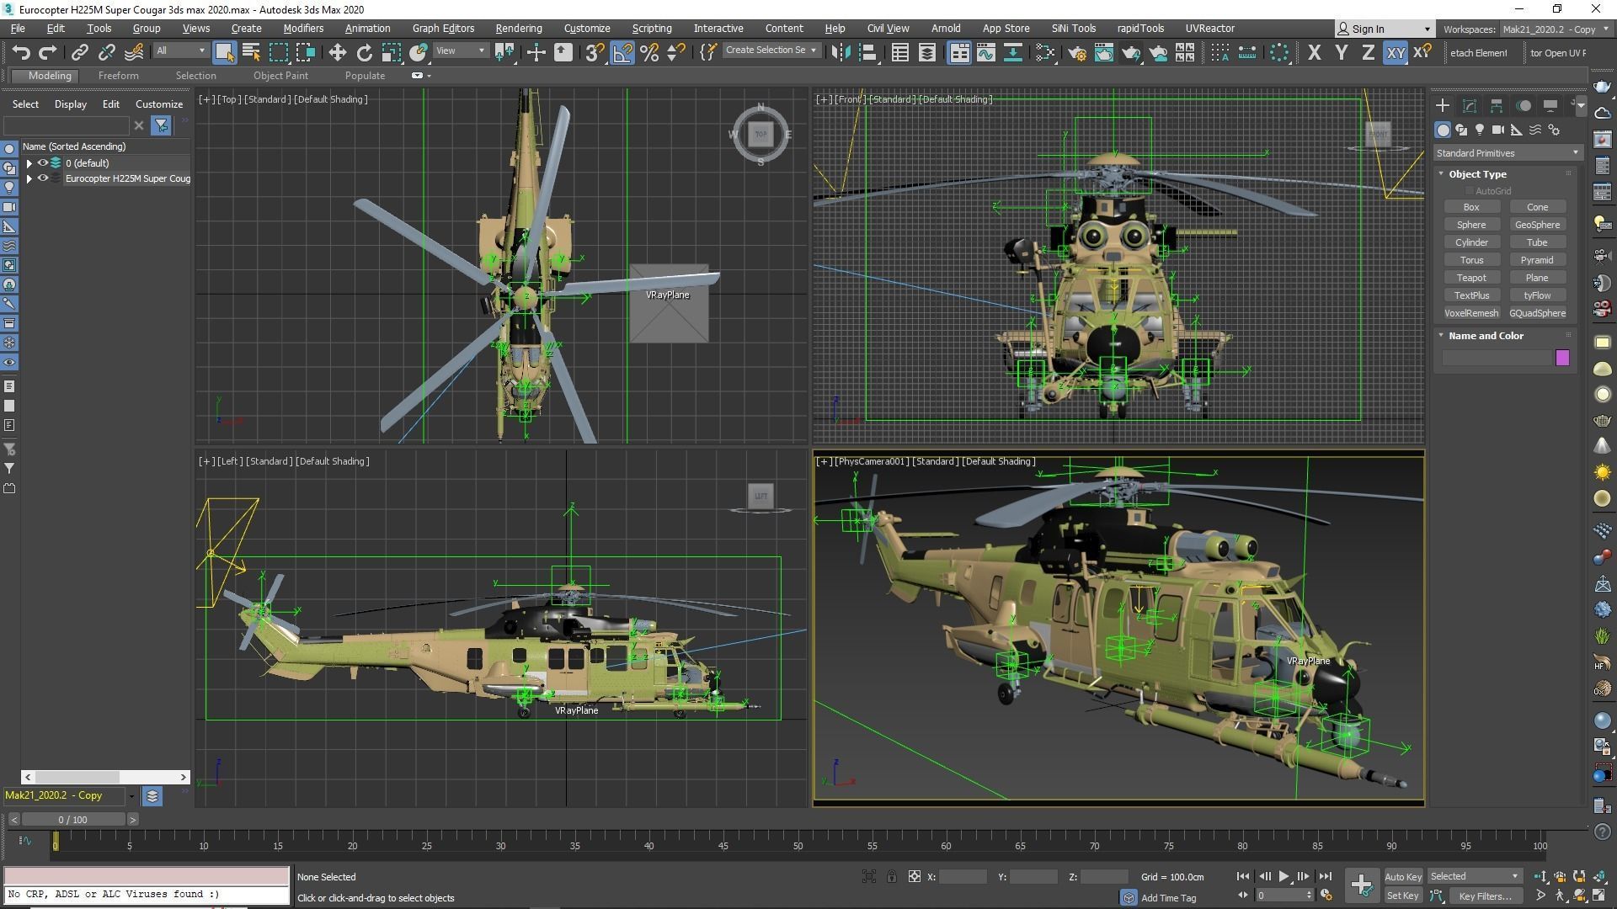Toggle the Angle Snap icon
This screenshot has height=909, width=1617.
click(x=622, y=52)
